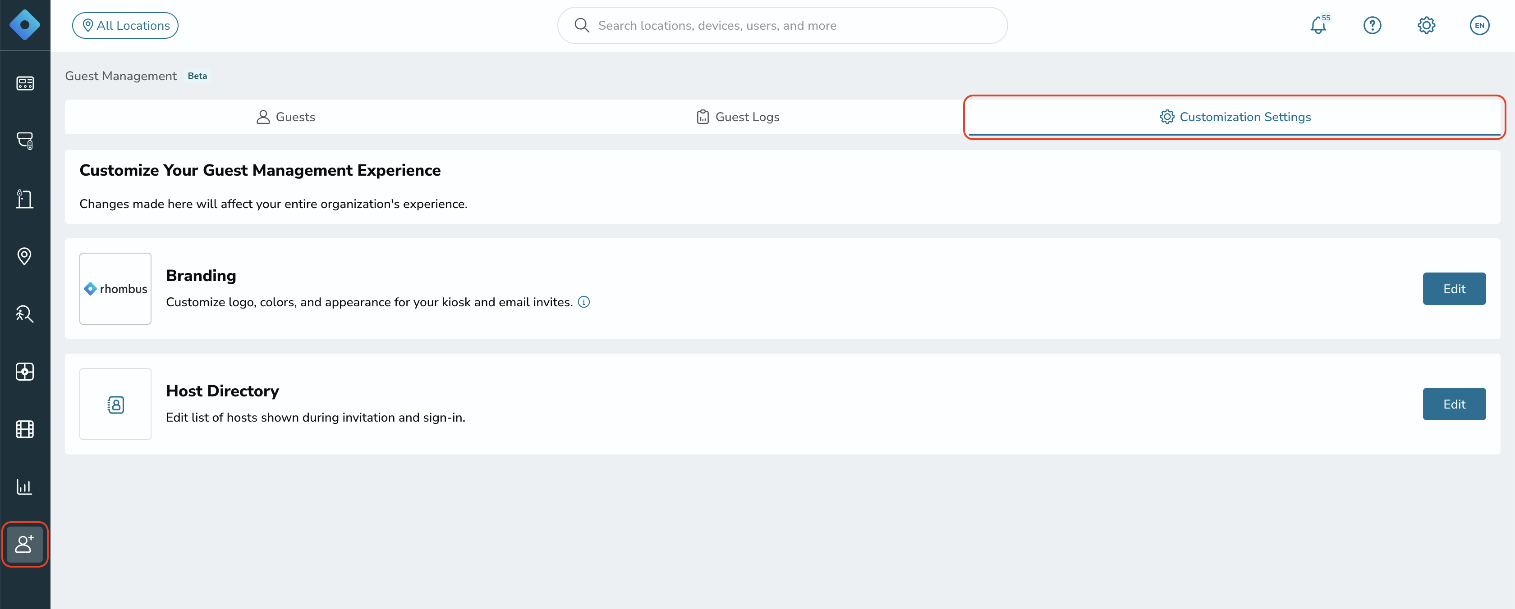The width and height of the screenshot is (1515, 609).
Task: Focus the search locations, devices, users field
Action: [782, 25]
